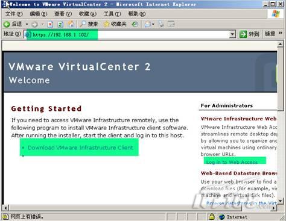Click the IE icon in the title bar
Screen dimensions: 286x221
5,4
